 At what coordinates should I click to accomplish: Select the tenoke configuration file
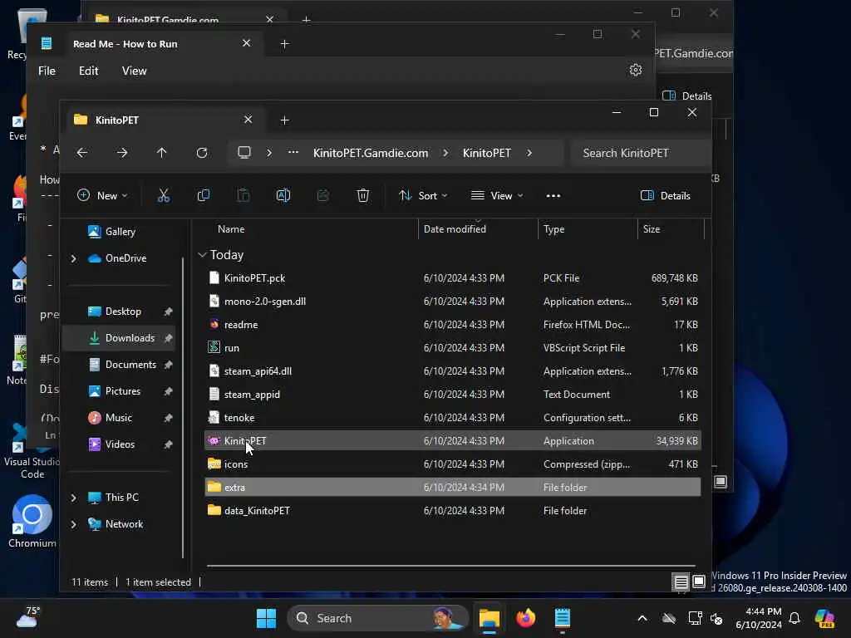pyautogui.click(x=453, y=418)
